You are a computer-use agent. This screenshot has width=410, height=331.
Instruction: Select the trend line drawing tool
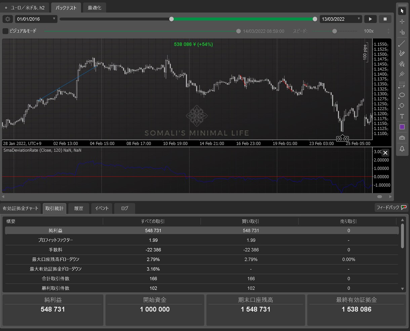pyautogui.click(x=402, y=43)
